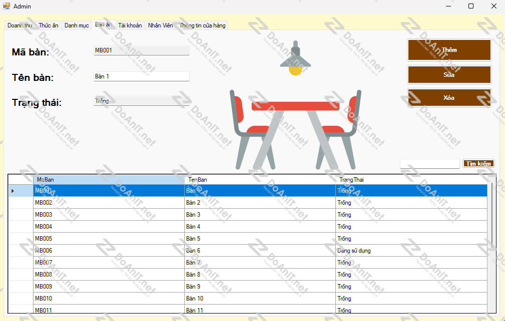Click the Admin window app icon
Viewport: 505px width, 321px height.
[x=7, y=6]
